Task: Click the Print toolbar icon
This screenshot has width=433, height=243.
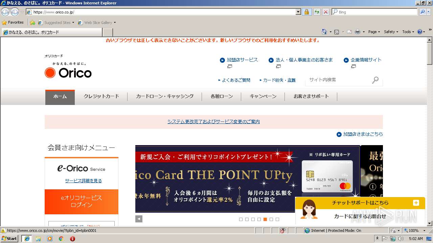Action: [x=358, y=32]
